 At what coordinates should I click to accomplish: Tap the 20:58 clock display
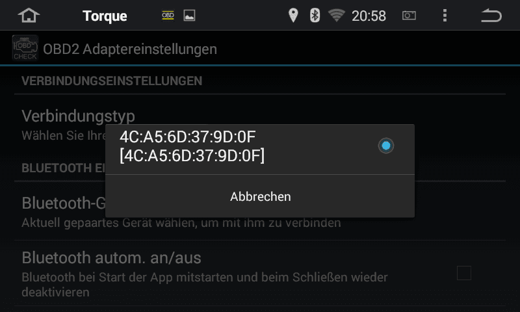[x=369, y=16]
